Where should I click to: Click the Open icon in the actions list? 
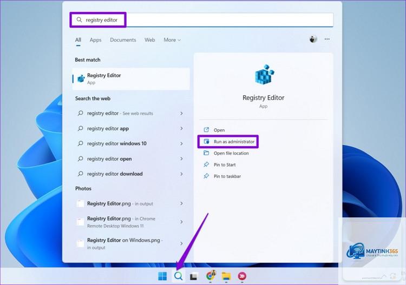point(206,130)
